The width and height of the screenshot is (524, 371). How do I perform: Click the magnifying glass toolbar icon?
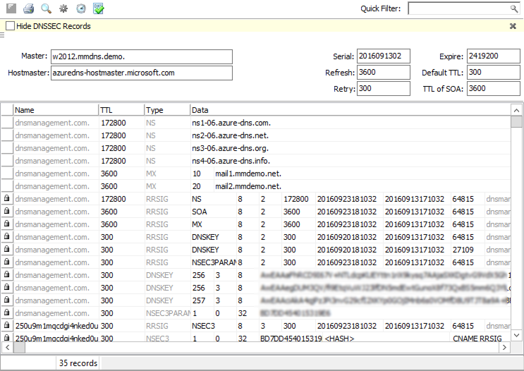(x=46, y=8)
